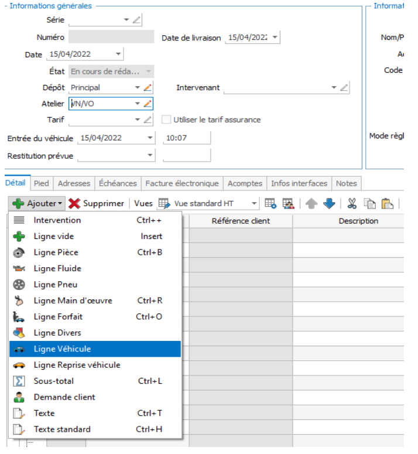Switch to the Notes tab
Image resolution: width=418 pixels, height=454 pixels.
tap(346, 183)
